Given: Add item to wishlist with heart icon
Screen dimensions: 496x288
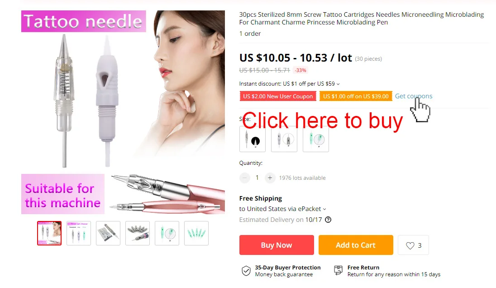Looking at the screenshot, I should 413,245.
